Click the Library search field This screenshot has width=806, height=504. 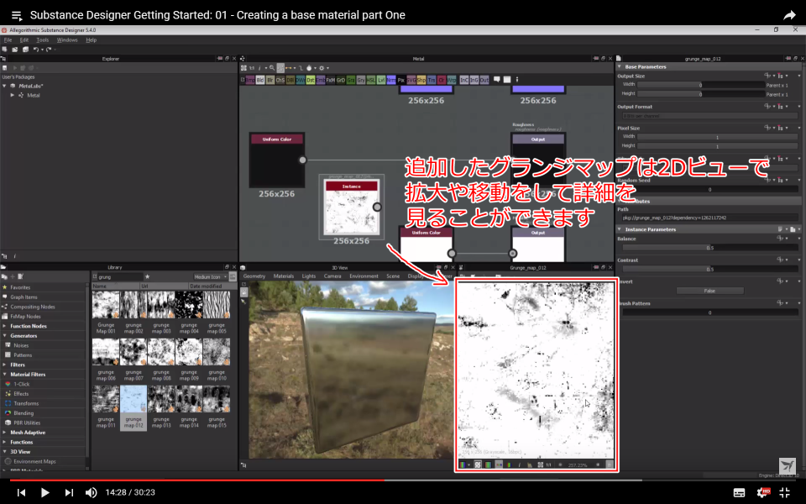click(119, 276)
